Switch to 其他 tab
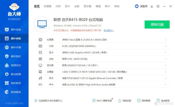The image size is (175, 107). [117, 6]
